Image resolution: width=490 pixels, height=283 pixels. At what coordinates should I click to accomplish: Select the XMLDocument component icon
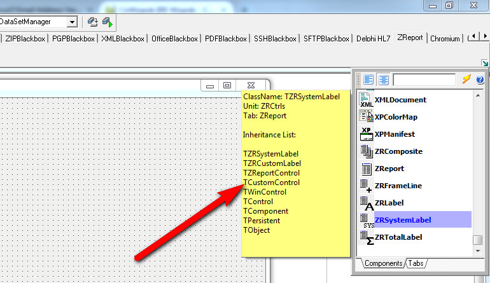[366, 99]
